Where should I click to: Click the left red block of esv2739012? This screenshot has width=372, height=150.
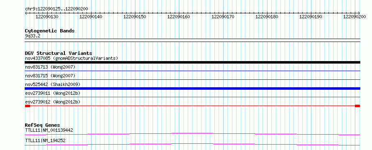coord(28,106)
